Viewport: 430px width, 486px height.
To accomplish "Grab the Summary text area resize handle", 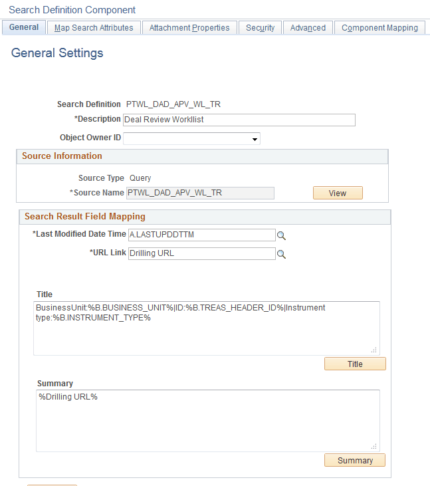I will (x=374, y=446).
